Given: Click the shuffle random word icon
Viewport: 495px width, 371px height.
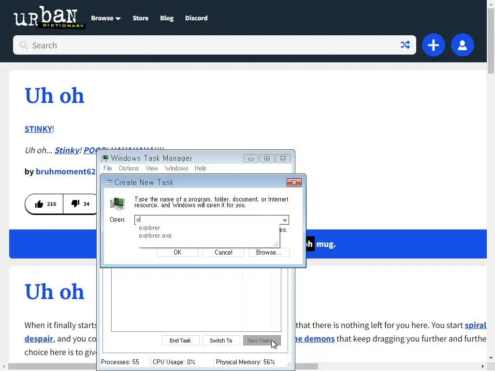Looking at the screenshot, I should 405,45.
